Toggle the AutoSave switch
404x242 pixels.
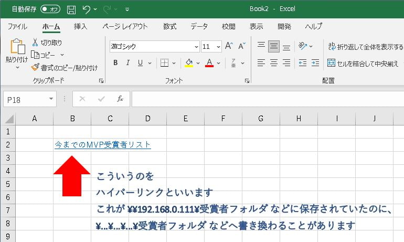click(x=50, y=9)
